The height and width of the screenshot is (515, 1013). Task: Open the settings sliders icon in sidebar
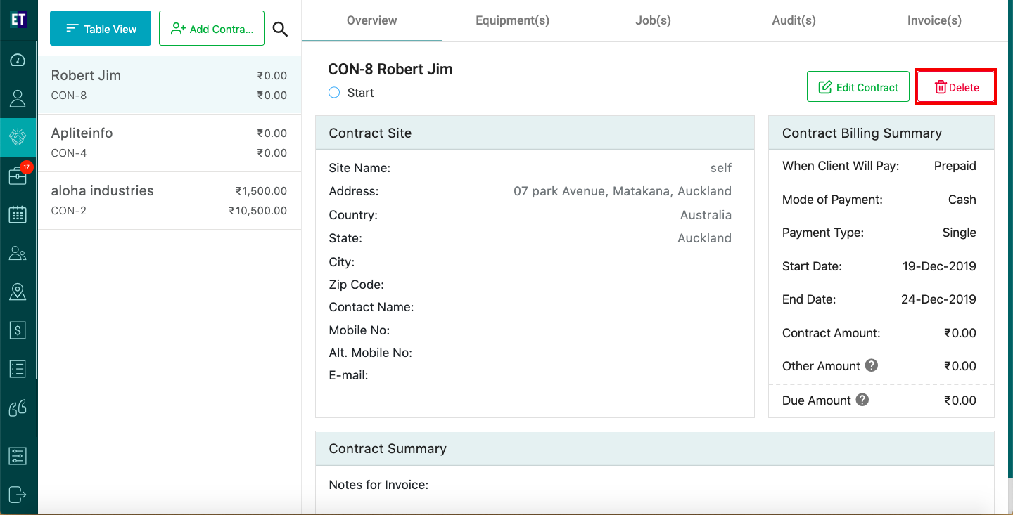coord(18,456)
